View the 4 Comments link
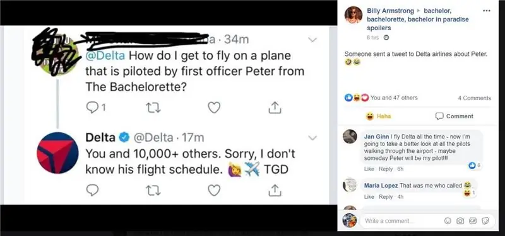The width and height of the screenshot is (505, 236). click(475, 98)
